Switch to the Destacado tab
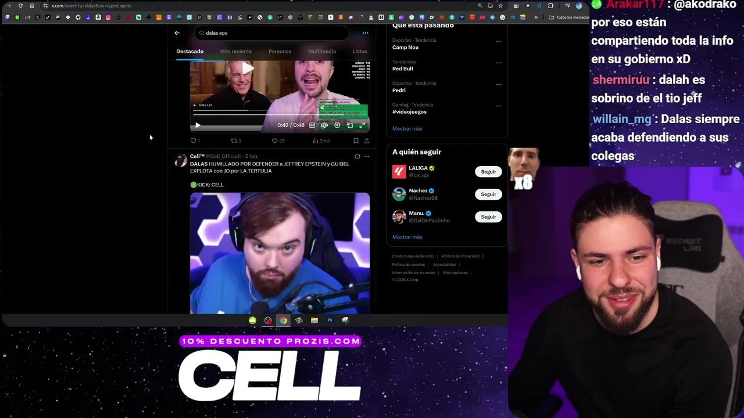744x418 pixels. pos(189,51)
